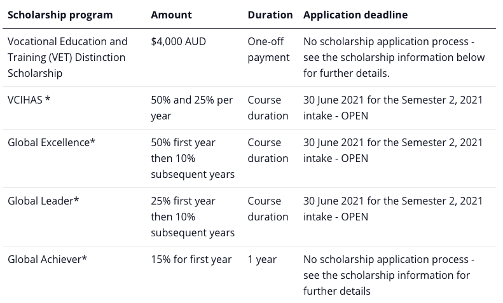The image size is (503, 303).
Task: Click Global Excellence row's "Course duration" cell
Action: [x=268, y=151]
